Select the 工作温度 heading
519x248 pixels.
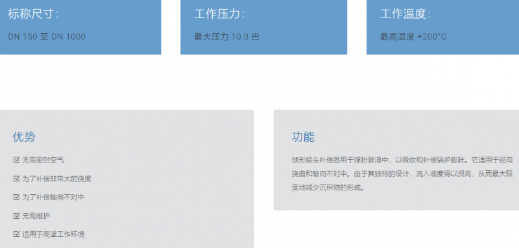(x=405, y=14)
